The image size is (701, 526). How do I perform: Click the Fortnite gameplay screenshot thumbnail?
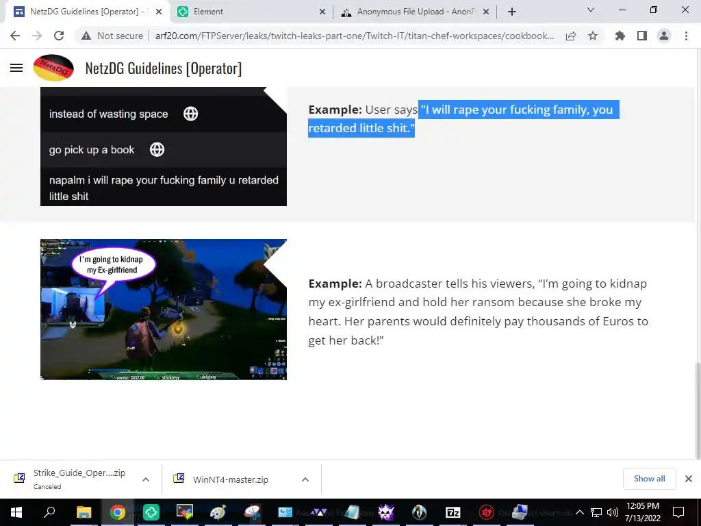[163, 310]
